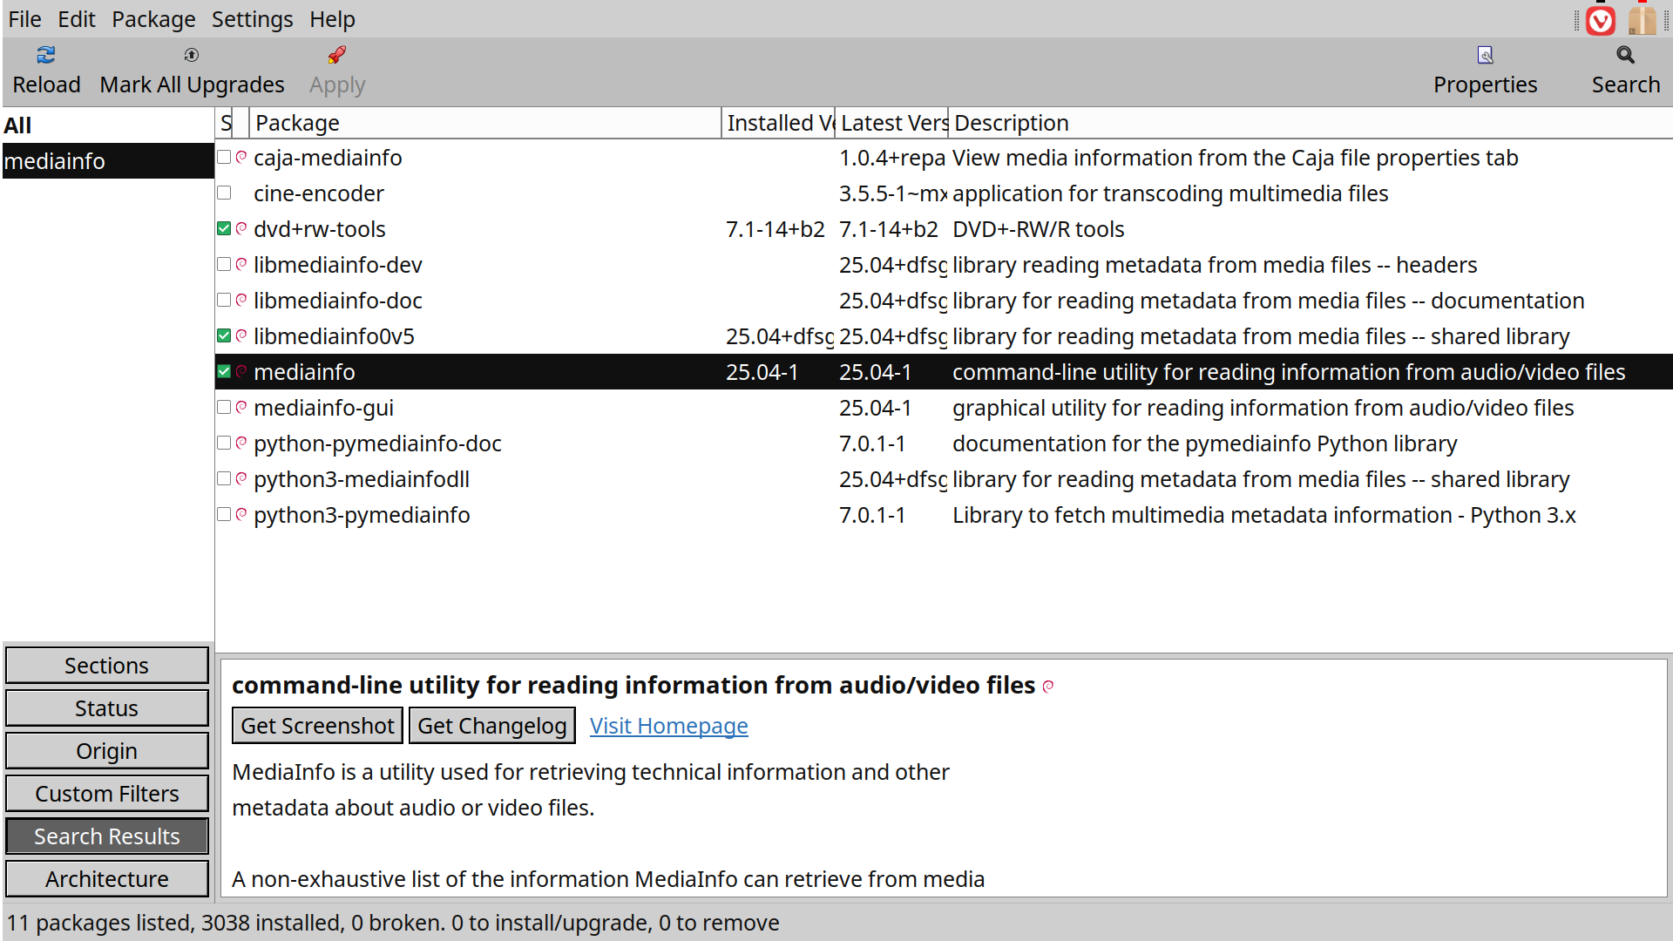Uncheck the dvd+rw-tools checkbox
This screenshot has height=941, width=1673.
[224, 228]
